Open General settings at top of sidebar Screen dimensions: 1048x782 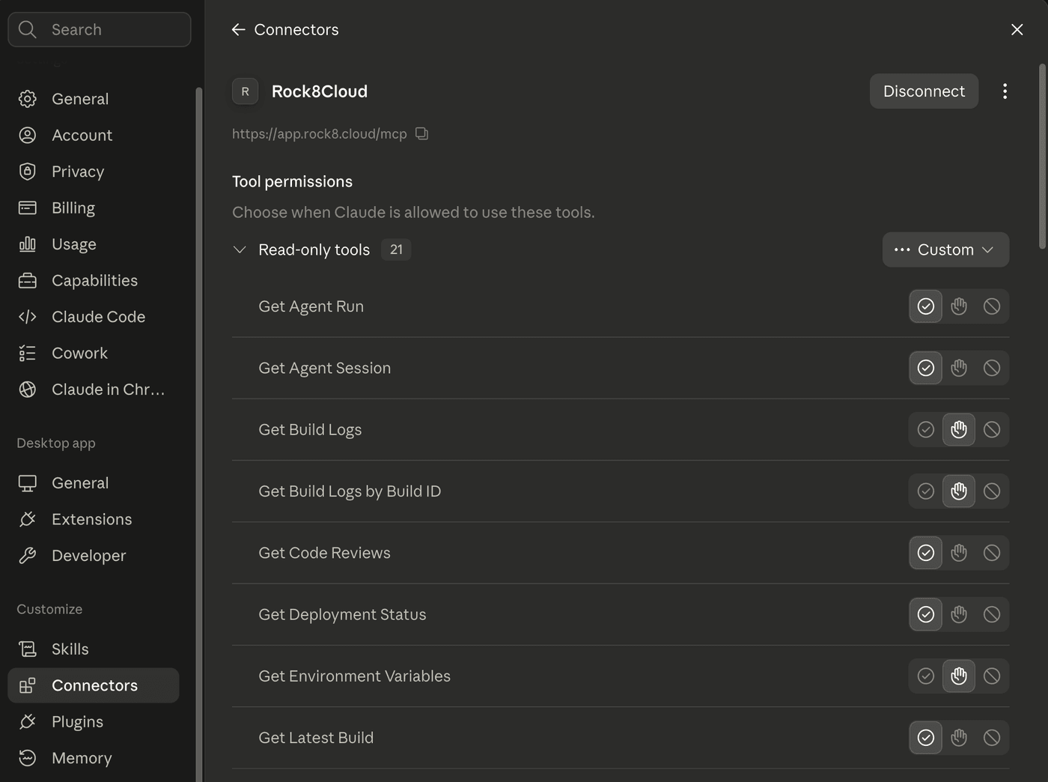coord(94,99)
